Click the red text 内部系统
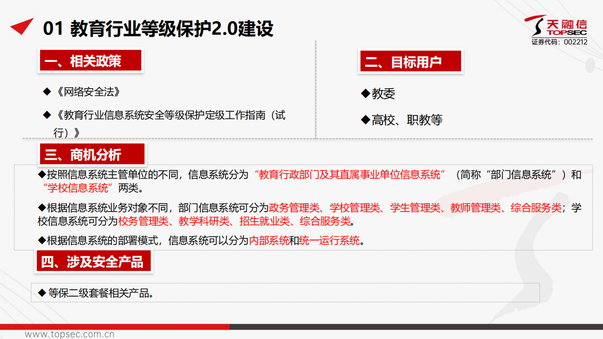603x339 pixels. pyautogui.click(x=269, y=241)
